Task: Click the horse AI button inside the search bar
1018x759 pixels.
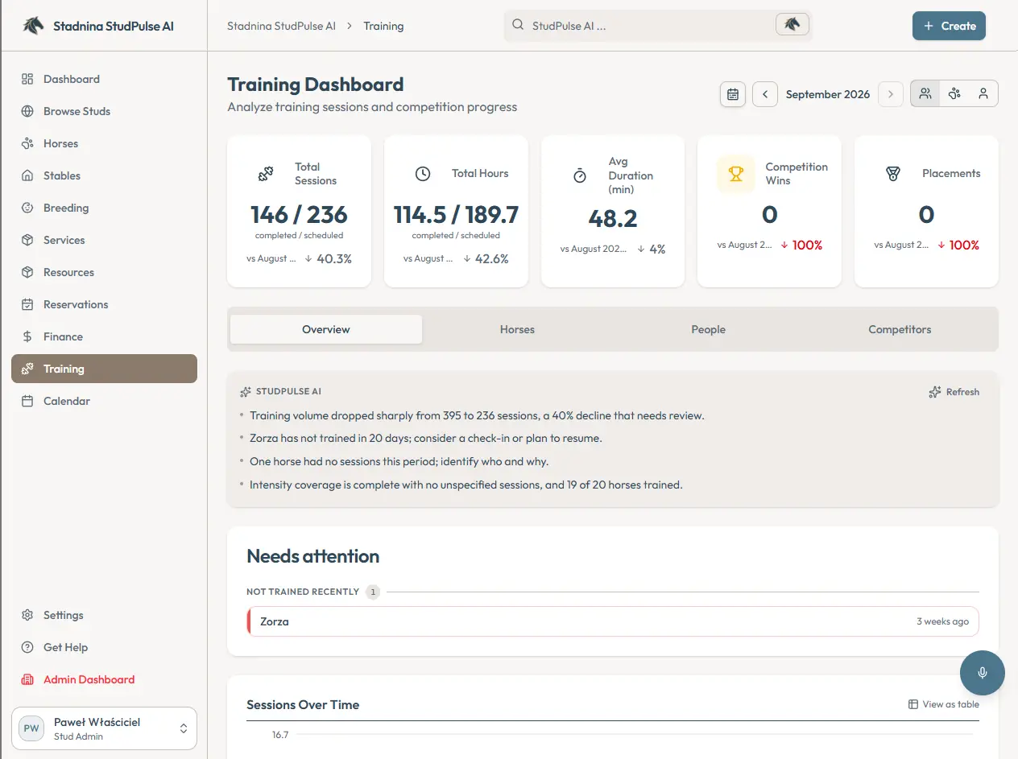Action: pyautogui.click(x=792, y=25)
